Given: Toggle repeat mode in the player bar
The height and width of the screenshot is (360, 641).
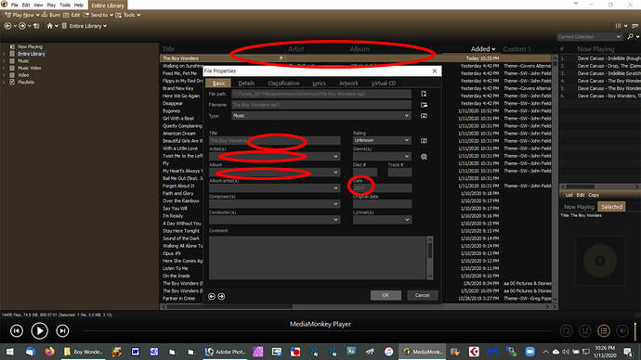Looking at the screenshot, I should point(566,330).
